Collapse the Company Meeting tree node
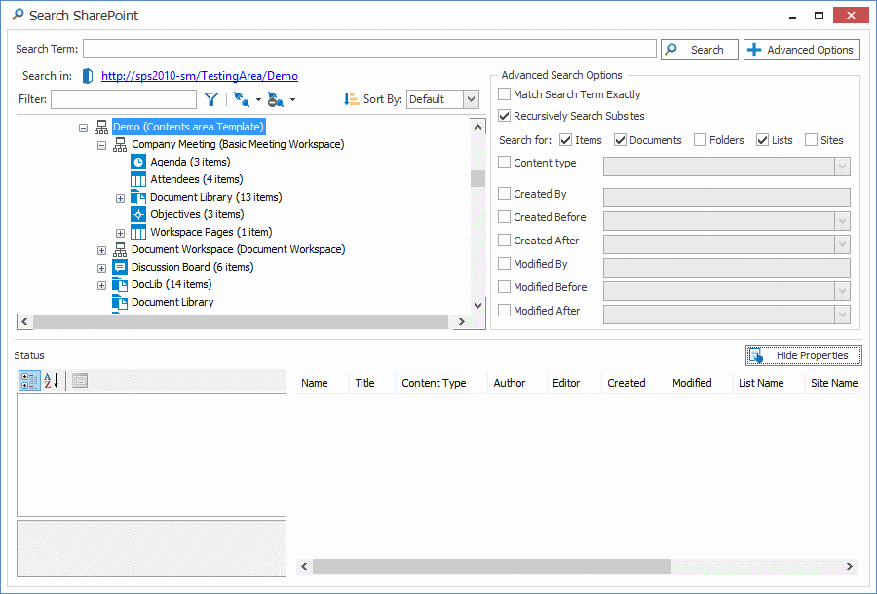877x594 pixels. click(x=101, y=145)
